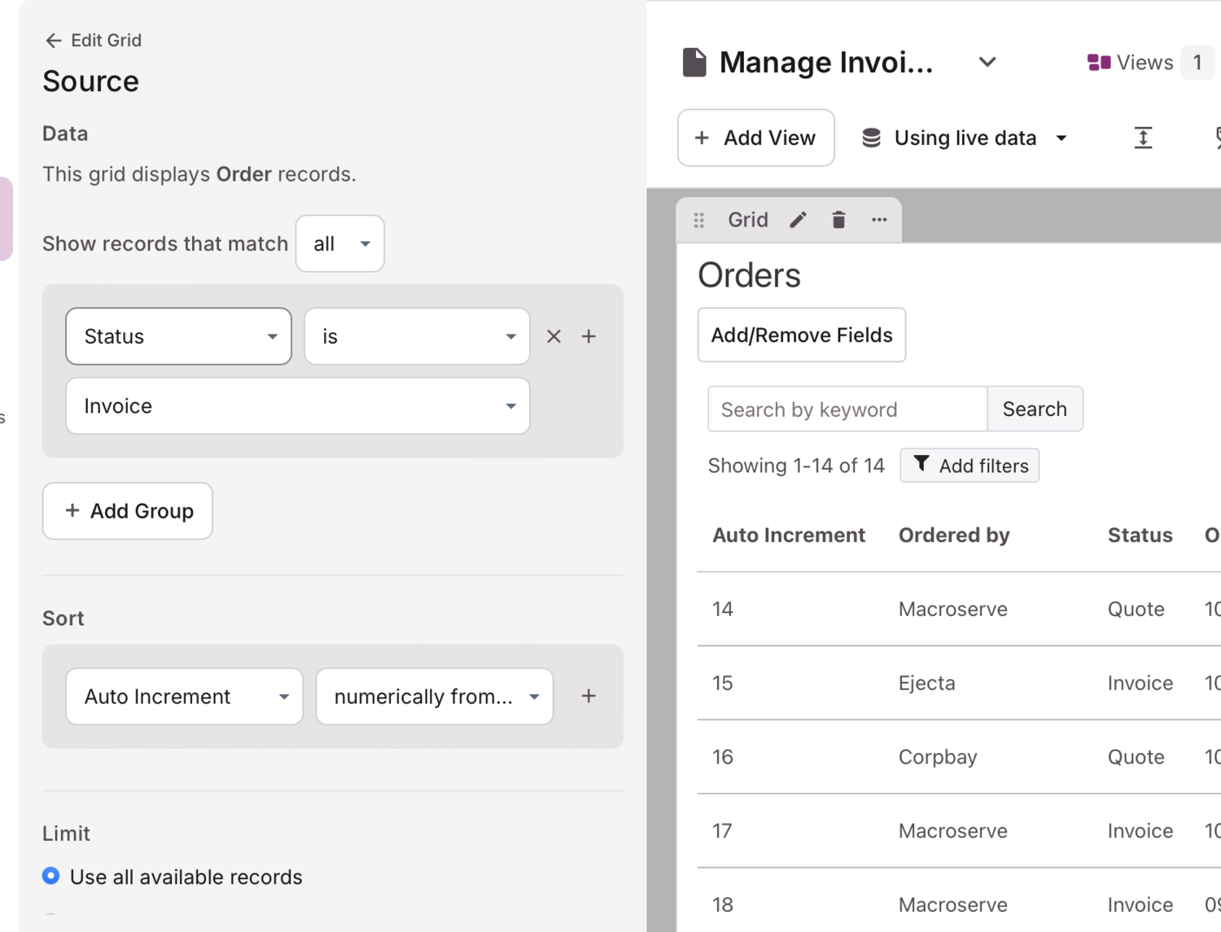The width and height of the screenshot is (1221, 932).
Task: Open the 'is' operator dropdown
Action: pos(417,336)
